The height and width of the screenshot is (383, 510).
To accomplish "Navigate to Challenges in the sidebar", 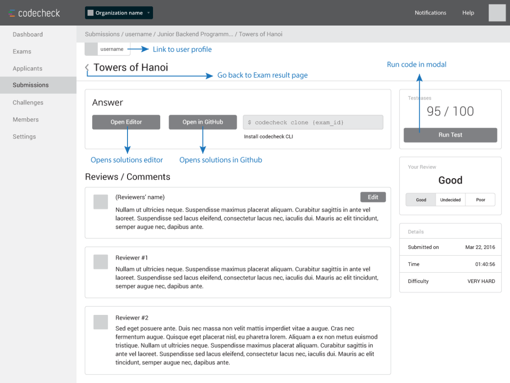I will pos(28,103).
